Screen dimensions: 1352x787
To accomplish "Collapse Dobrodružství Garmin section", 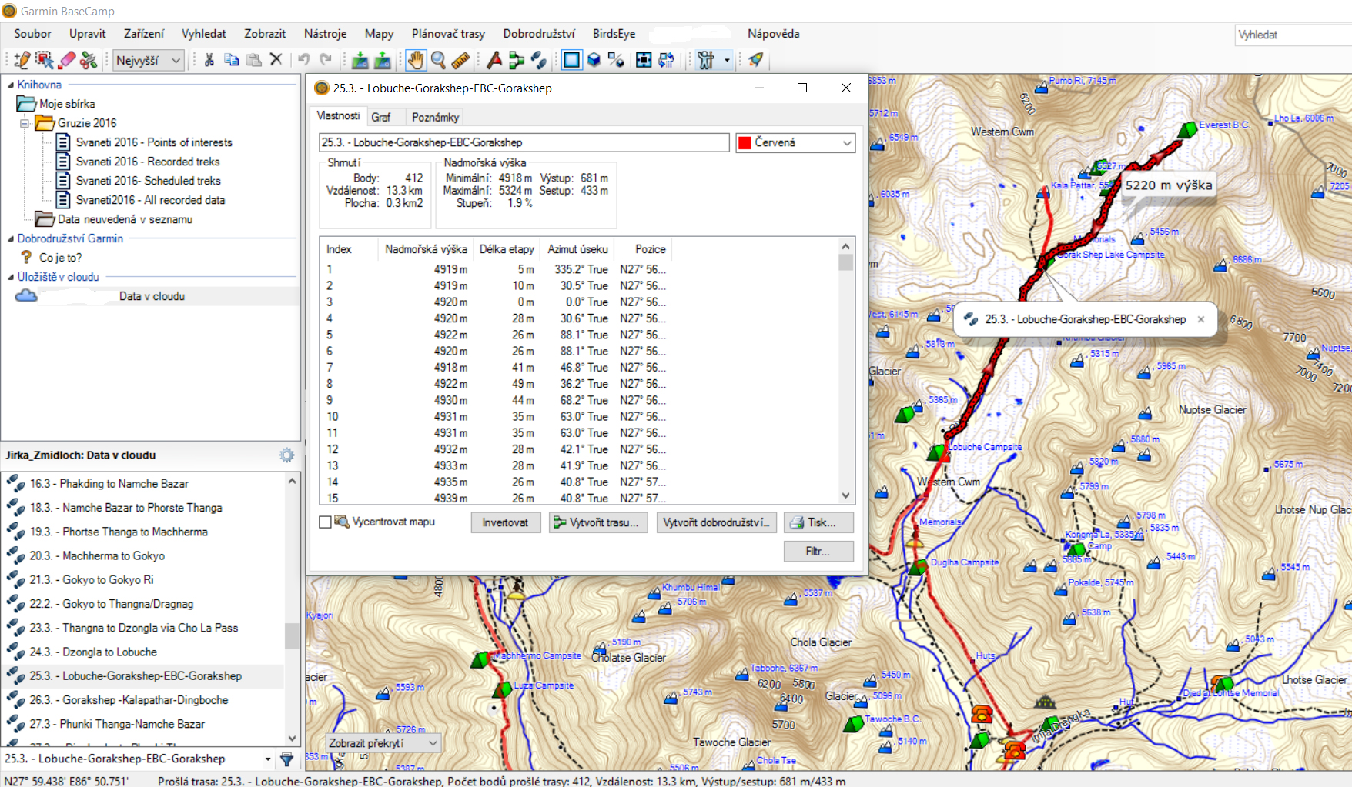I will [11, 238].
